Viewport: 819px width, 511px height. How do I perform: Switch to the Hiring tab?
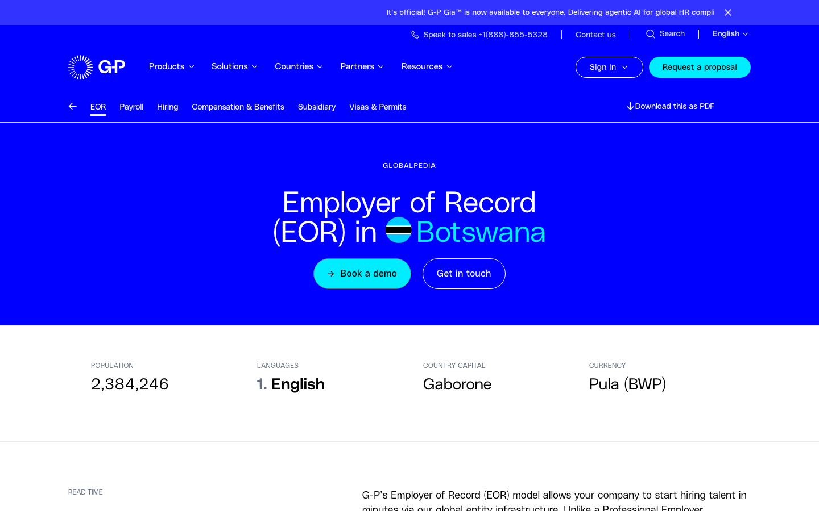point(167,107)
